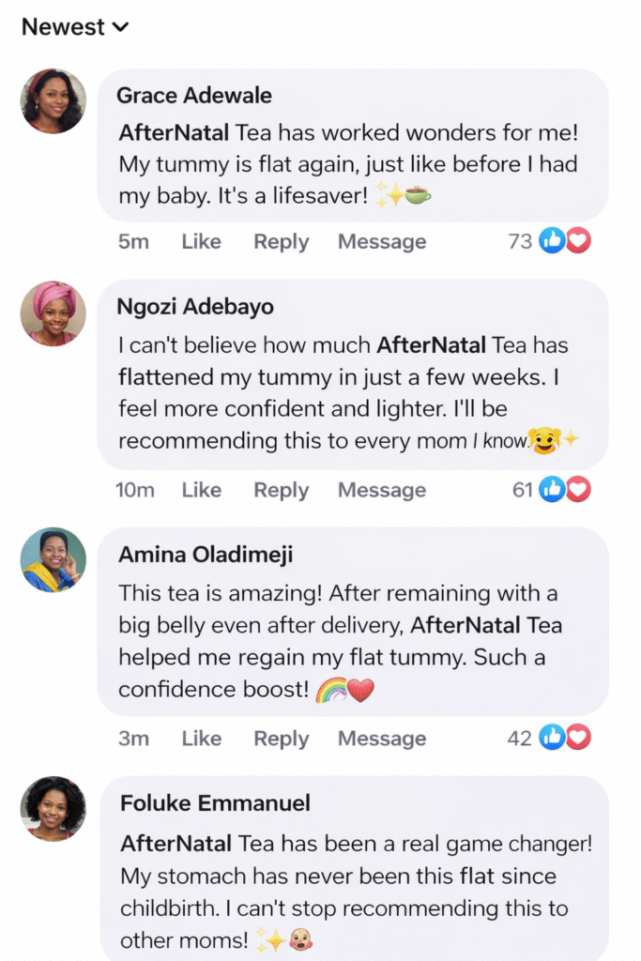Image resolution: width=641 pixels, height=961 pixels.
Task: View reaction icons on Grace's comment
Action: [565, 242]
